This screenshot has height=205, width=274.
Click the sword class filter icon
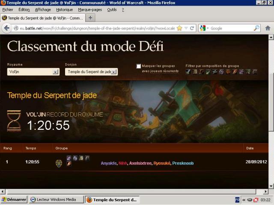pos(188,72)
